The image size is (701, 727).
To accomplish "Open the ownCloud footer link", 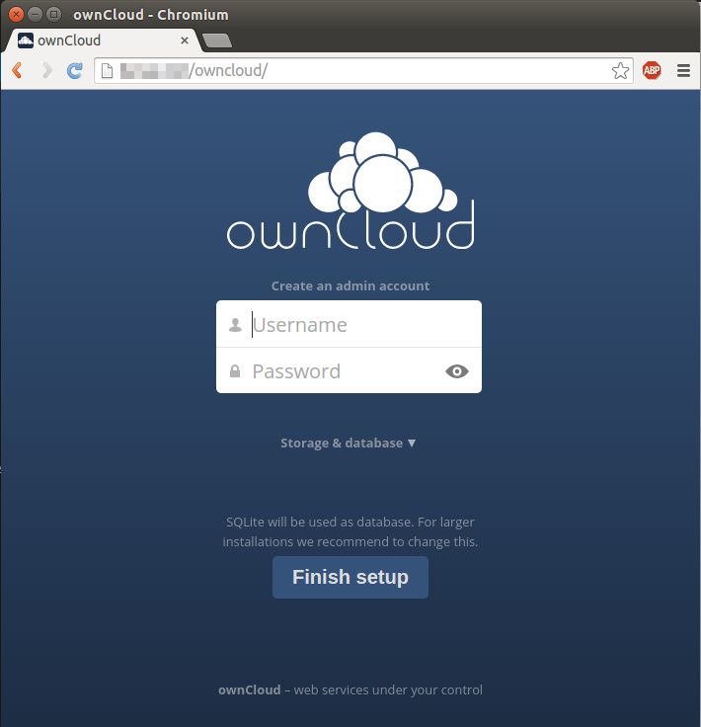I will pyautogui.click(x=249, y=689).
